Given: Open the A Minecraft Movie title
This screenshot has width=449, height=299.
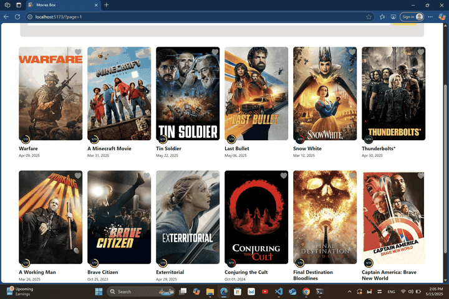Looking at the screenshot, I should coord(109,148).
